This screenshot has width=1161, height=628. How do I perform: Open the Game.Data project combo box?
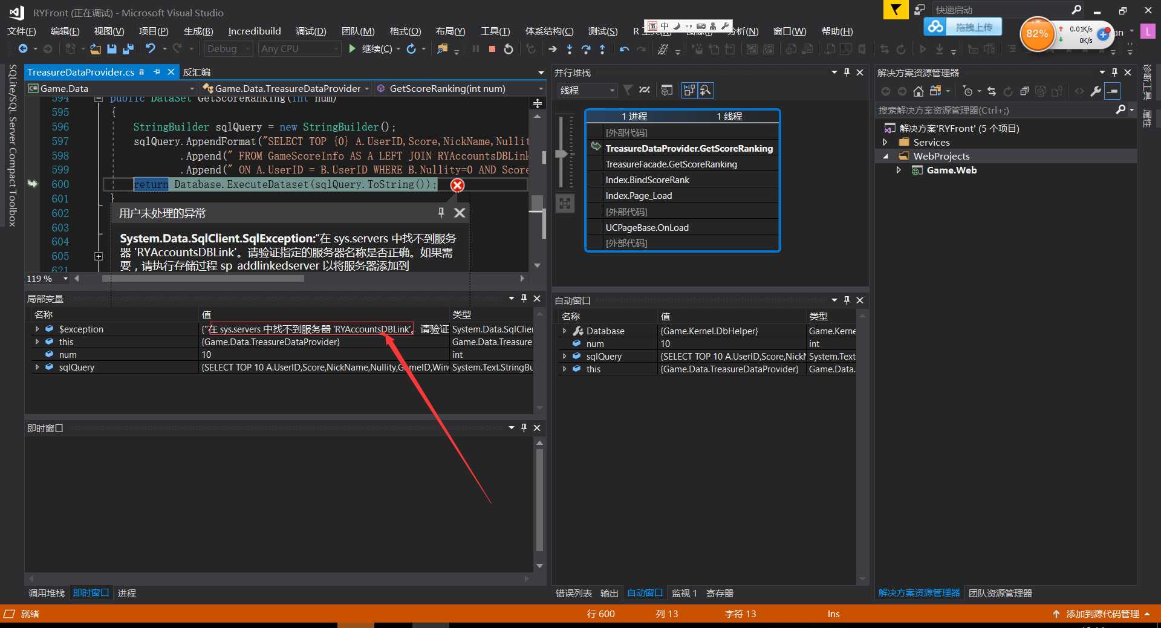(x=111, y=88)
